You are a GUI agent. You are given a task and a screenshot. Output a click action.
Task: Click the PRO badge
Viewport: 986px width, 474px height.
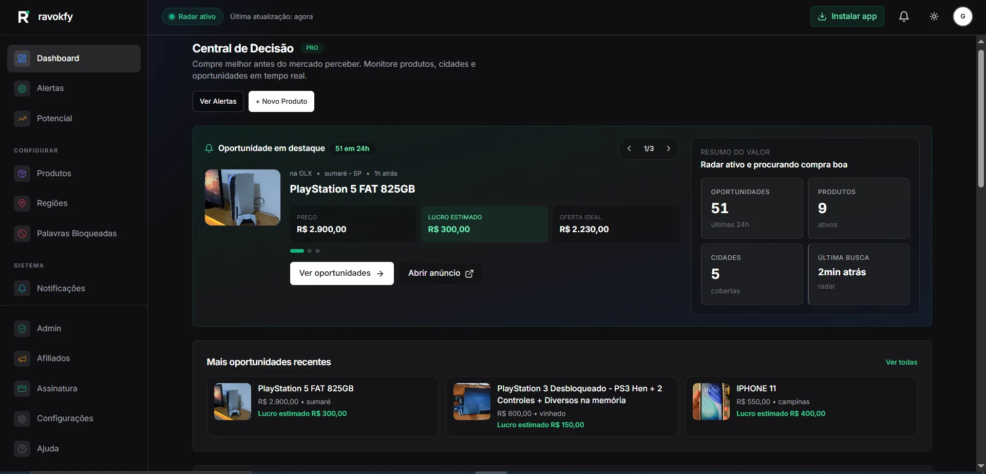pyautogui.click(x=312, y=48)
